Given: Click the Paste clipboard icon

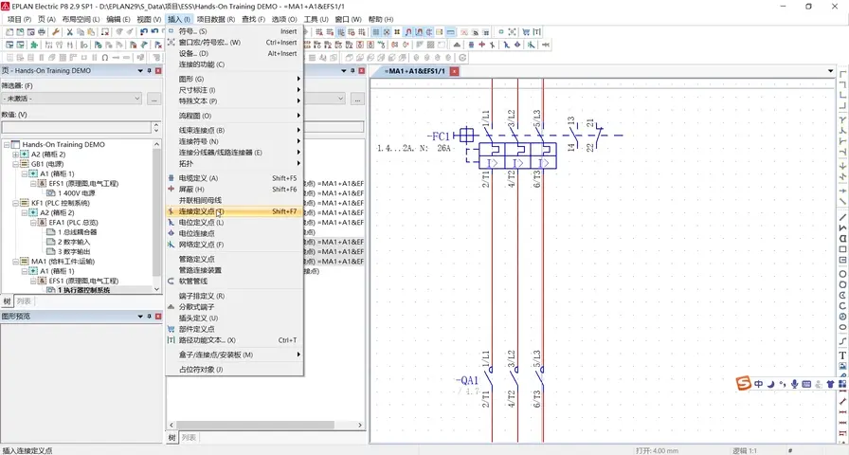Looking at the screenshot, I should [x=91, y=31].
